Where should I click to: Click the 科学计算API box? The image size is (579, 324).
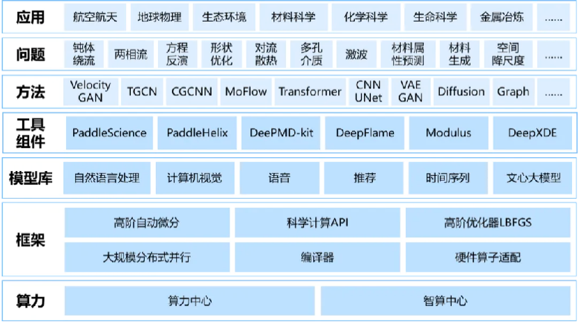click(317, 222)
